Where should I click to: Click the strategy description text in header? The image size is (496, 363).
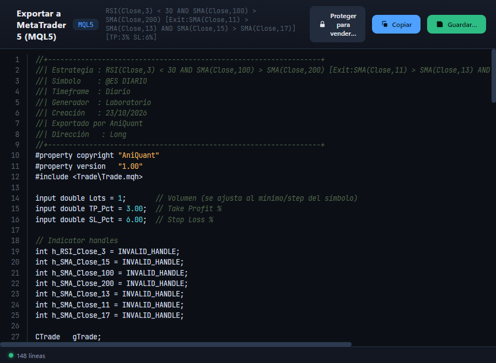click(x=201, y=24)
